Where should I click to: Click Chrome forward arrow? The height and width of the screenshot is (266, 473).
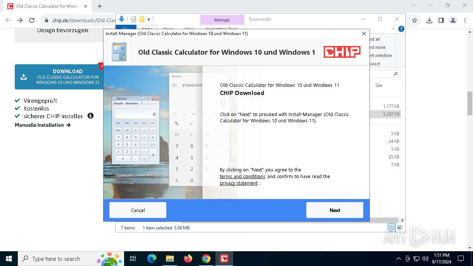point(20,20)
